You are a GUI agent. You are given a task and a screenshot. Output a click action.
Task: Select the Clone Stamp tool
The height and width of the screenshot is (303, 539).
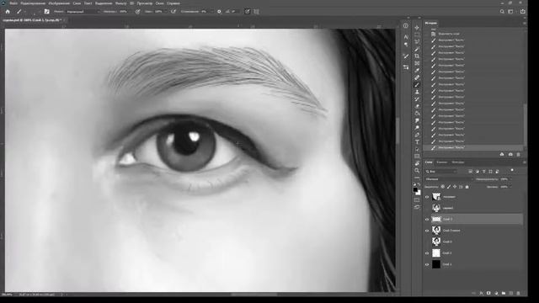(x=417, y=92)
